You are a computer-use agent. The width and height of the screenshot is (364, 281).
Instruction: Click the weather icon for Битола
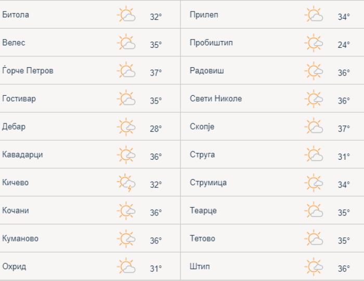126,15
